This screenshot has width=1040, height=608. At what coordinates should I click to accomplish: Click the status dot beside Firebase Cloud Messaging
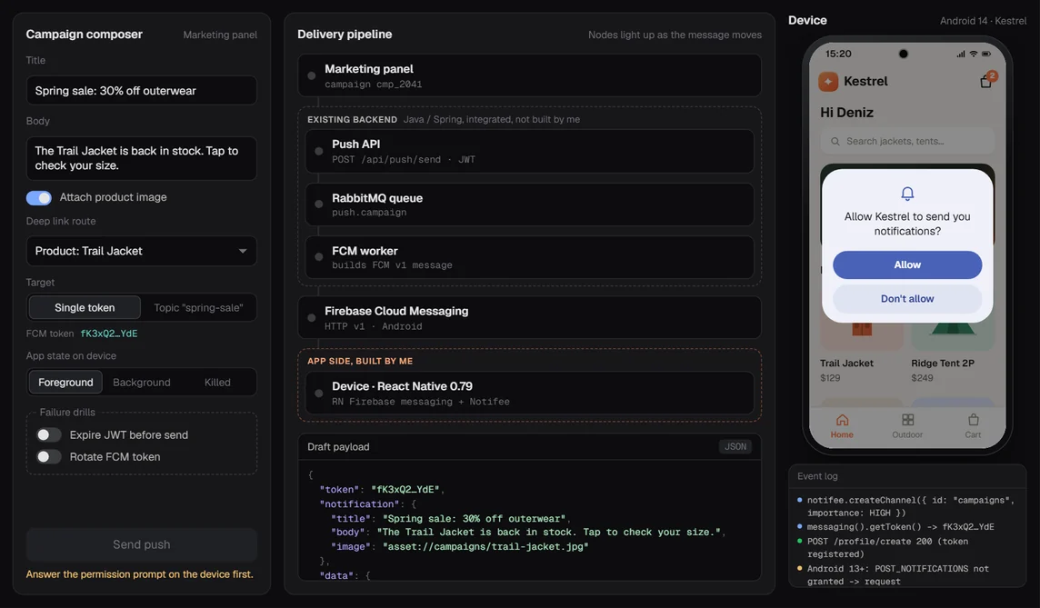click(312, 317)
